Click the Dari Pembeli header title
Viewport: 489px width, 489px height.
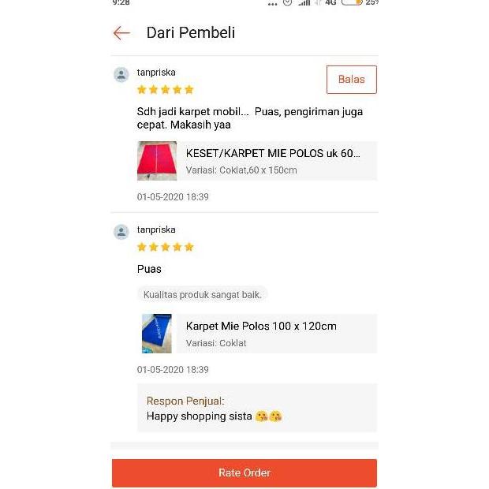[191, 33]
